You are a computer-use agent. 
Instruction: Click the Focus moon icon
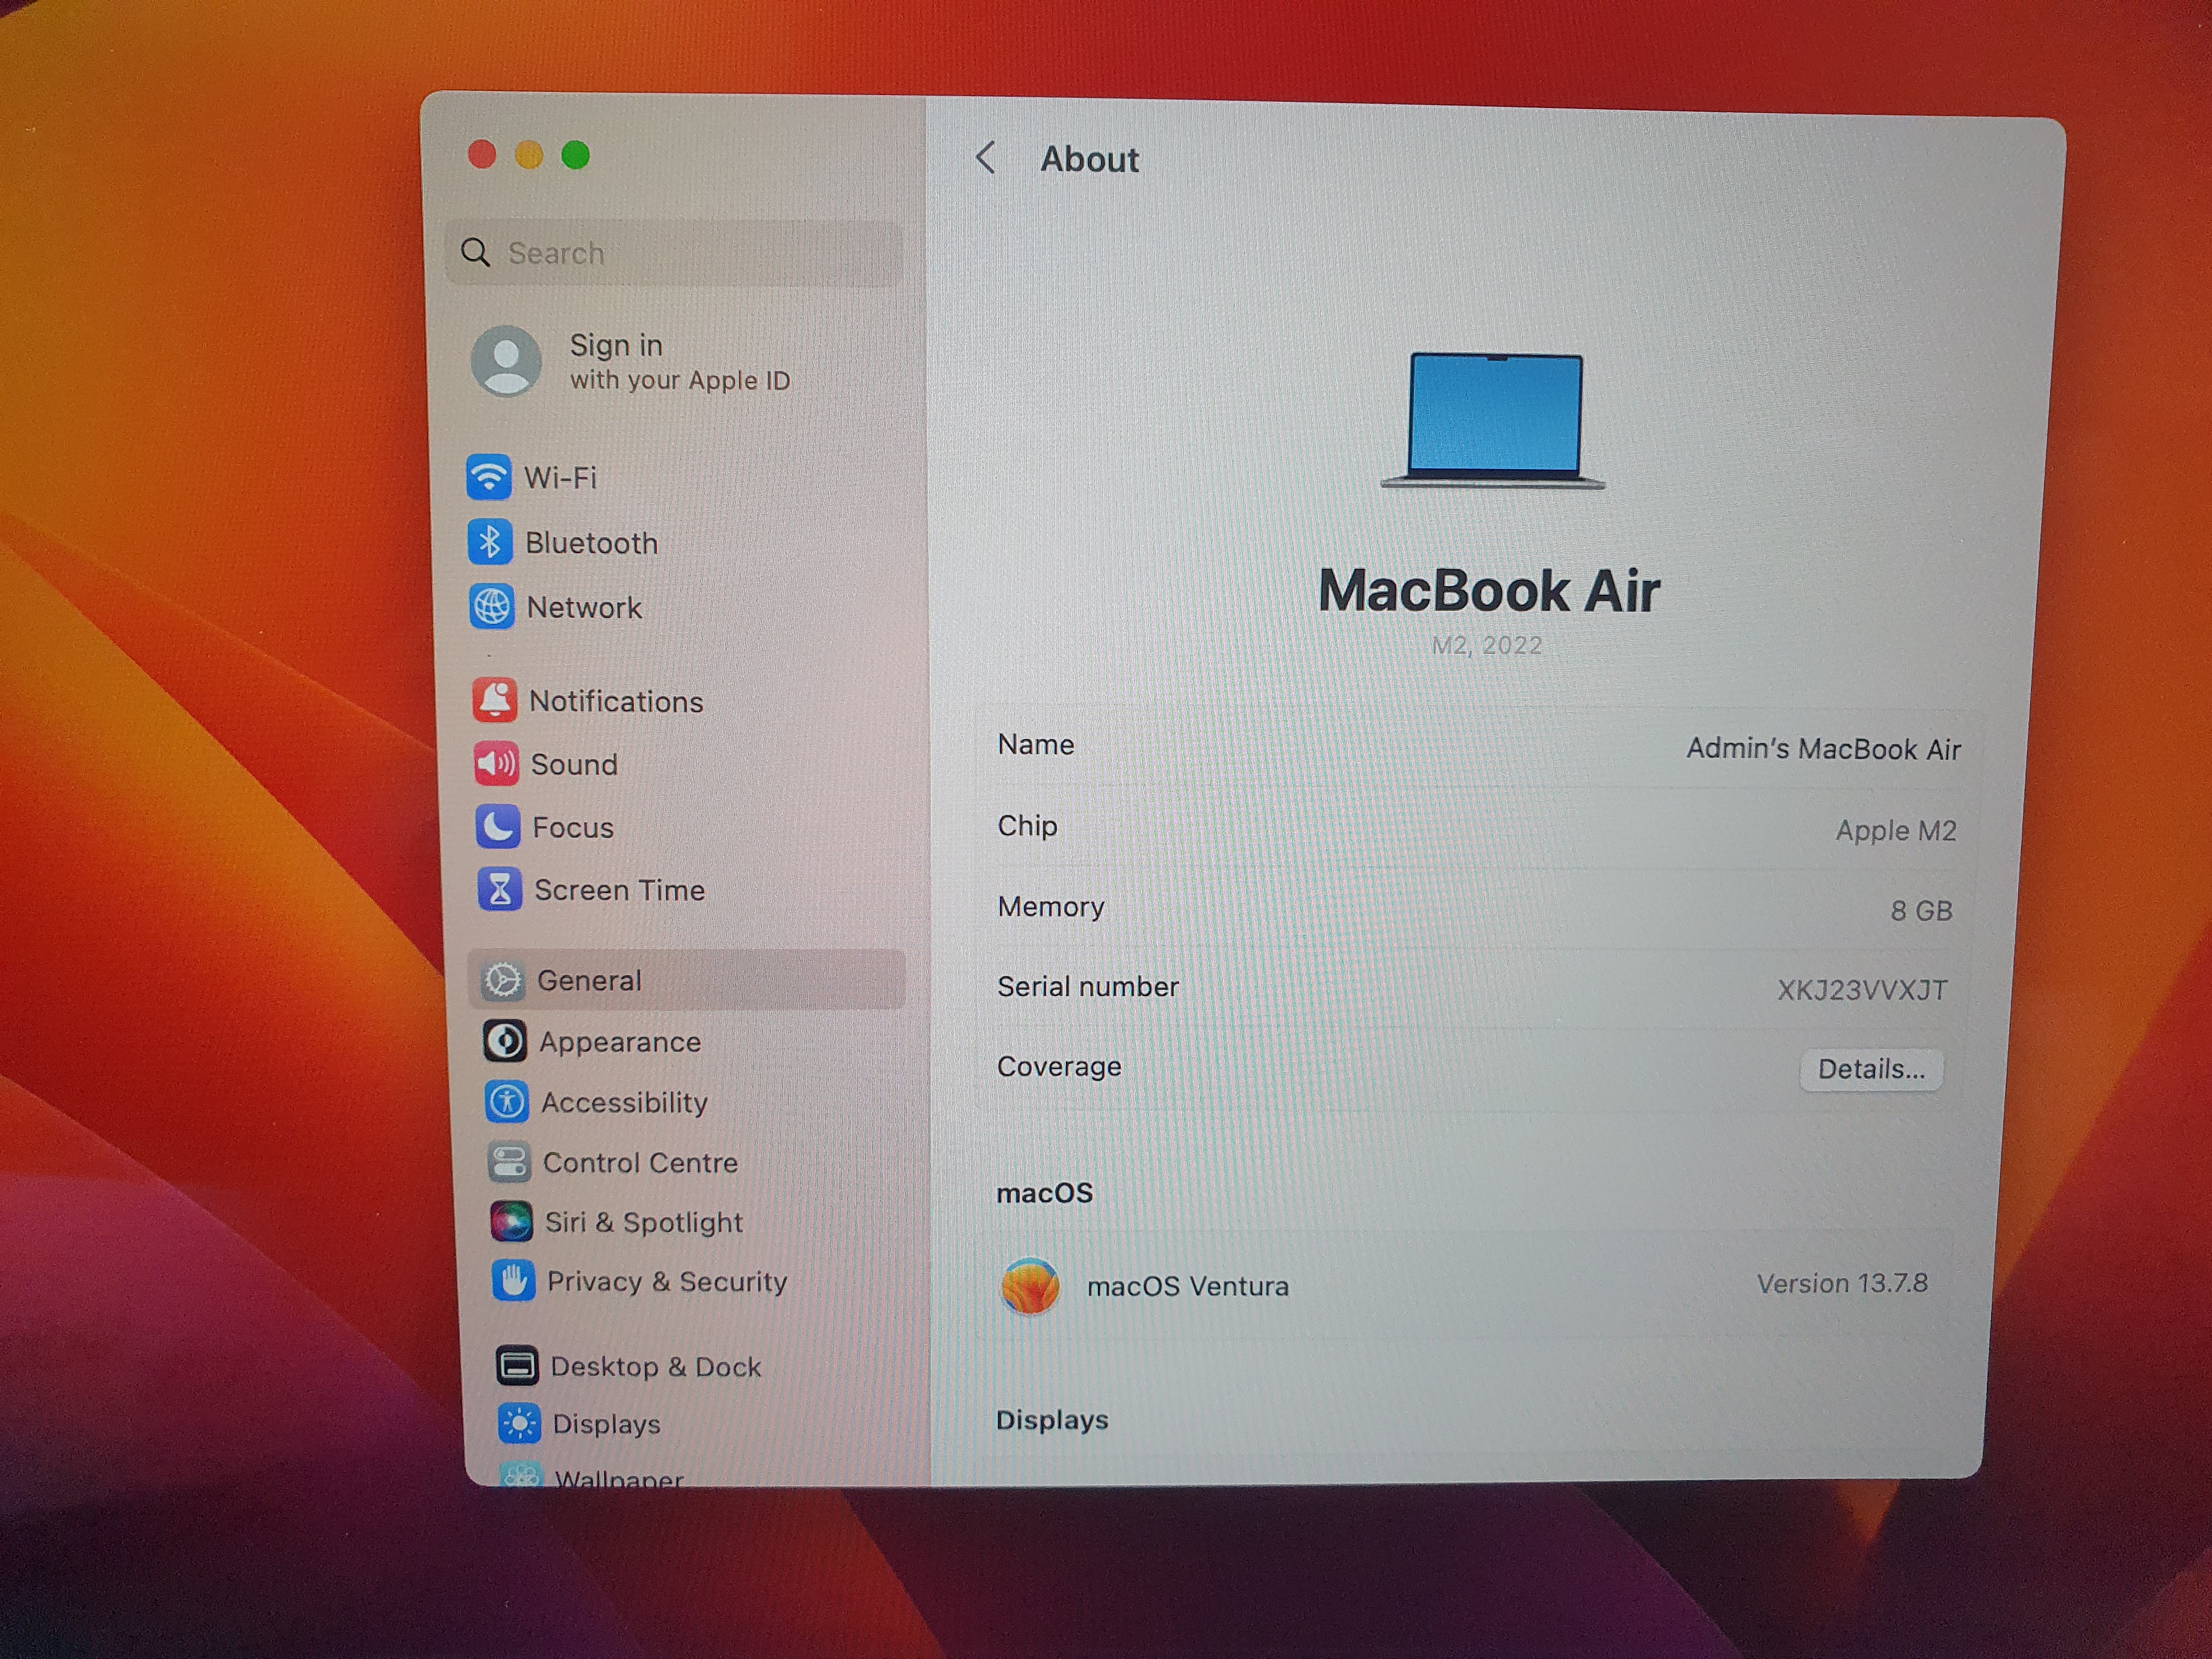coord(498,826)
